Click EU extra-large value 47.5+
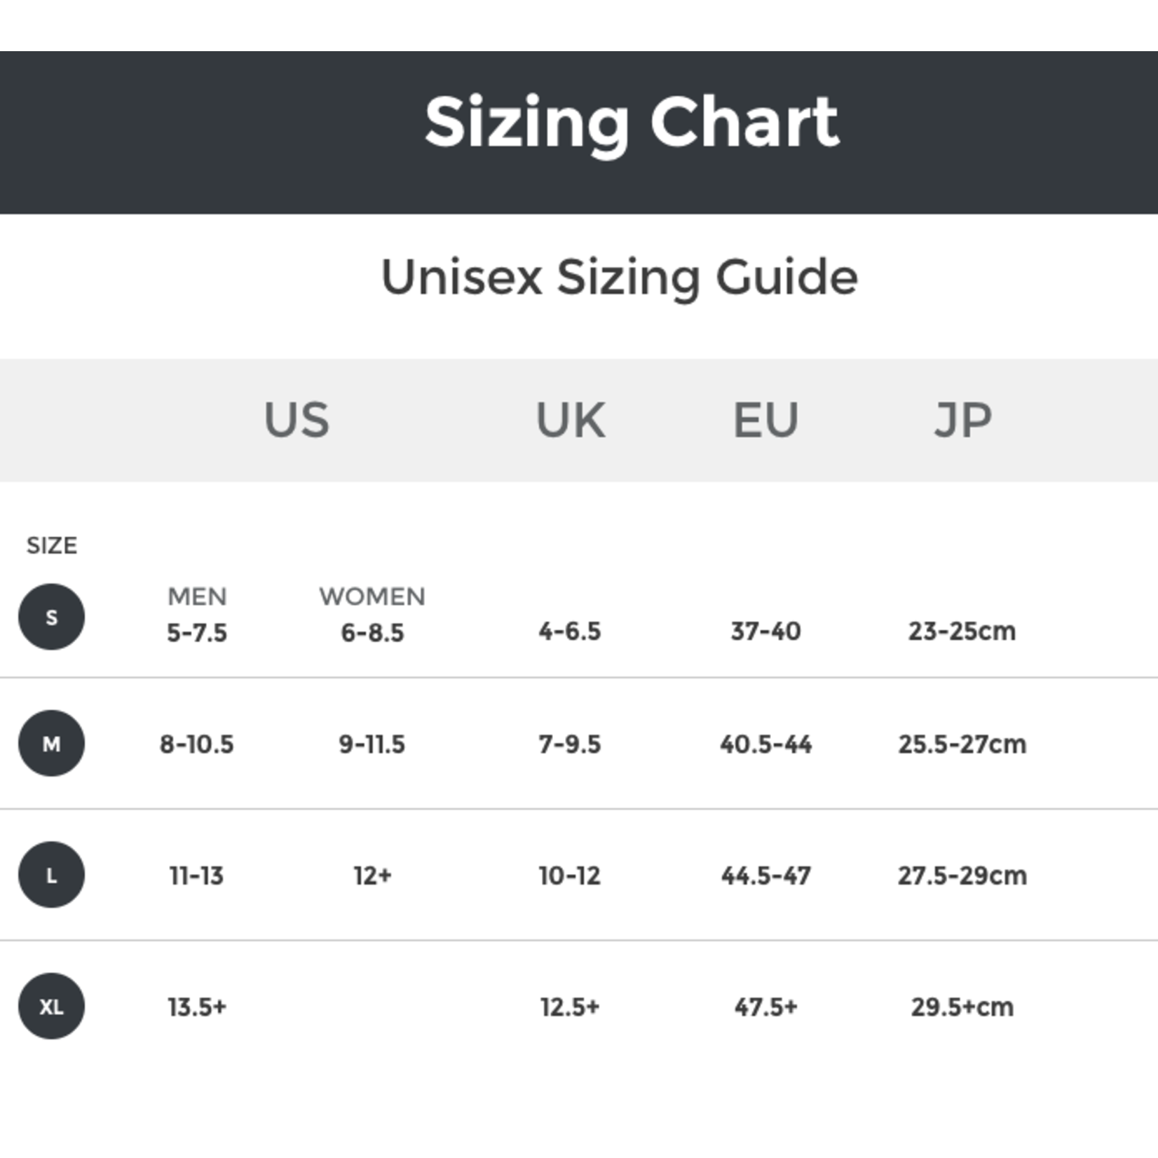Screen dimensions: 1158x1158 click(x=765, y=1007)
